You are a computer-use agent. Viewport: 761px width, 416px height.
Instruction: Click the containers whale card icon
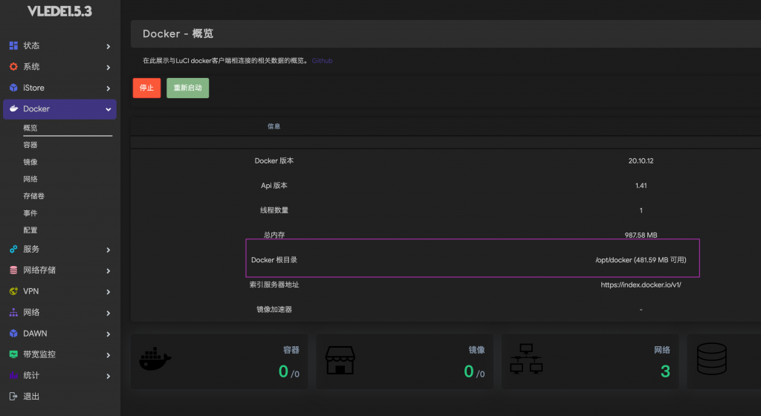coord(155,360)
